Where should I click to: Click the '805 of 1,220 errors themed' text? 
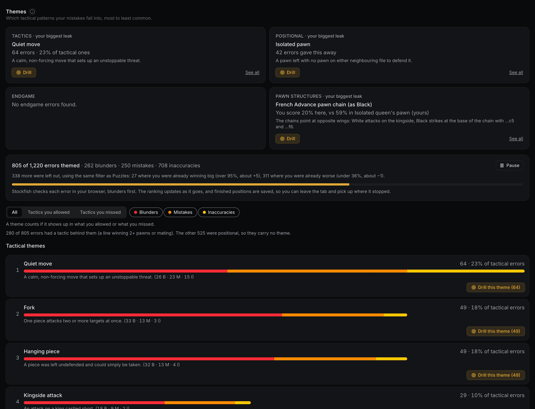click(46, 166)
